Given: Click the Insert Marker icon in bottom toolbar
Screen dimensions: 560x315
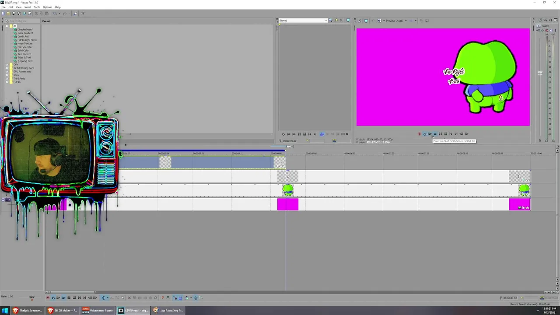Looking at the screenshot, I should [x=162, y=298].
